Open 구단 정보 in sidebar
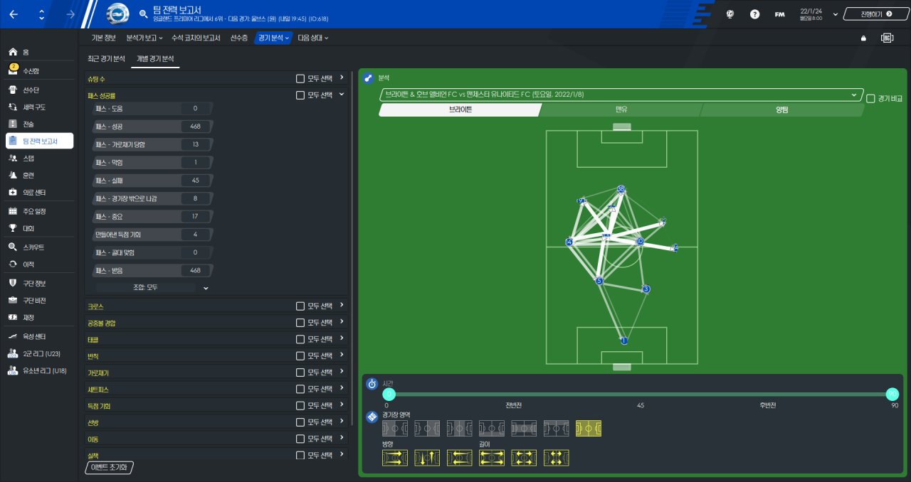The width and height of the screenshot is (911, 482). pyautogui.click(x=39, y=284)
